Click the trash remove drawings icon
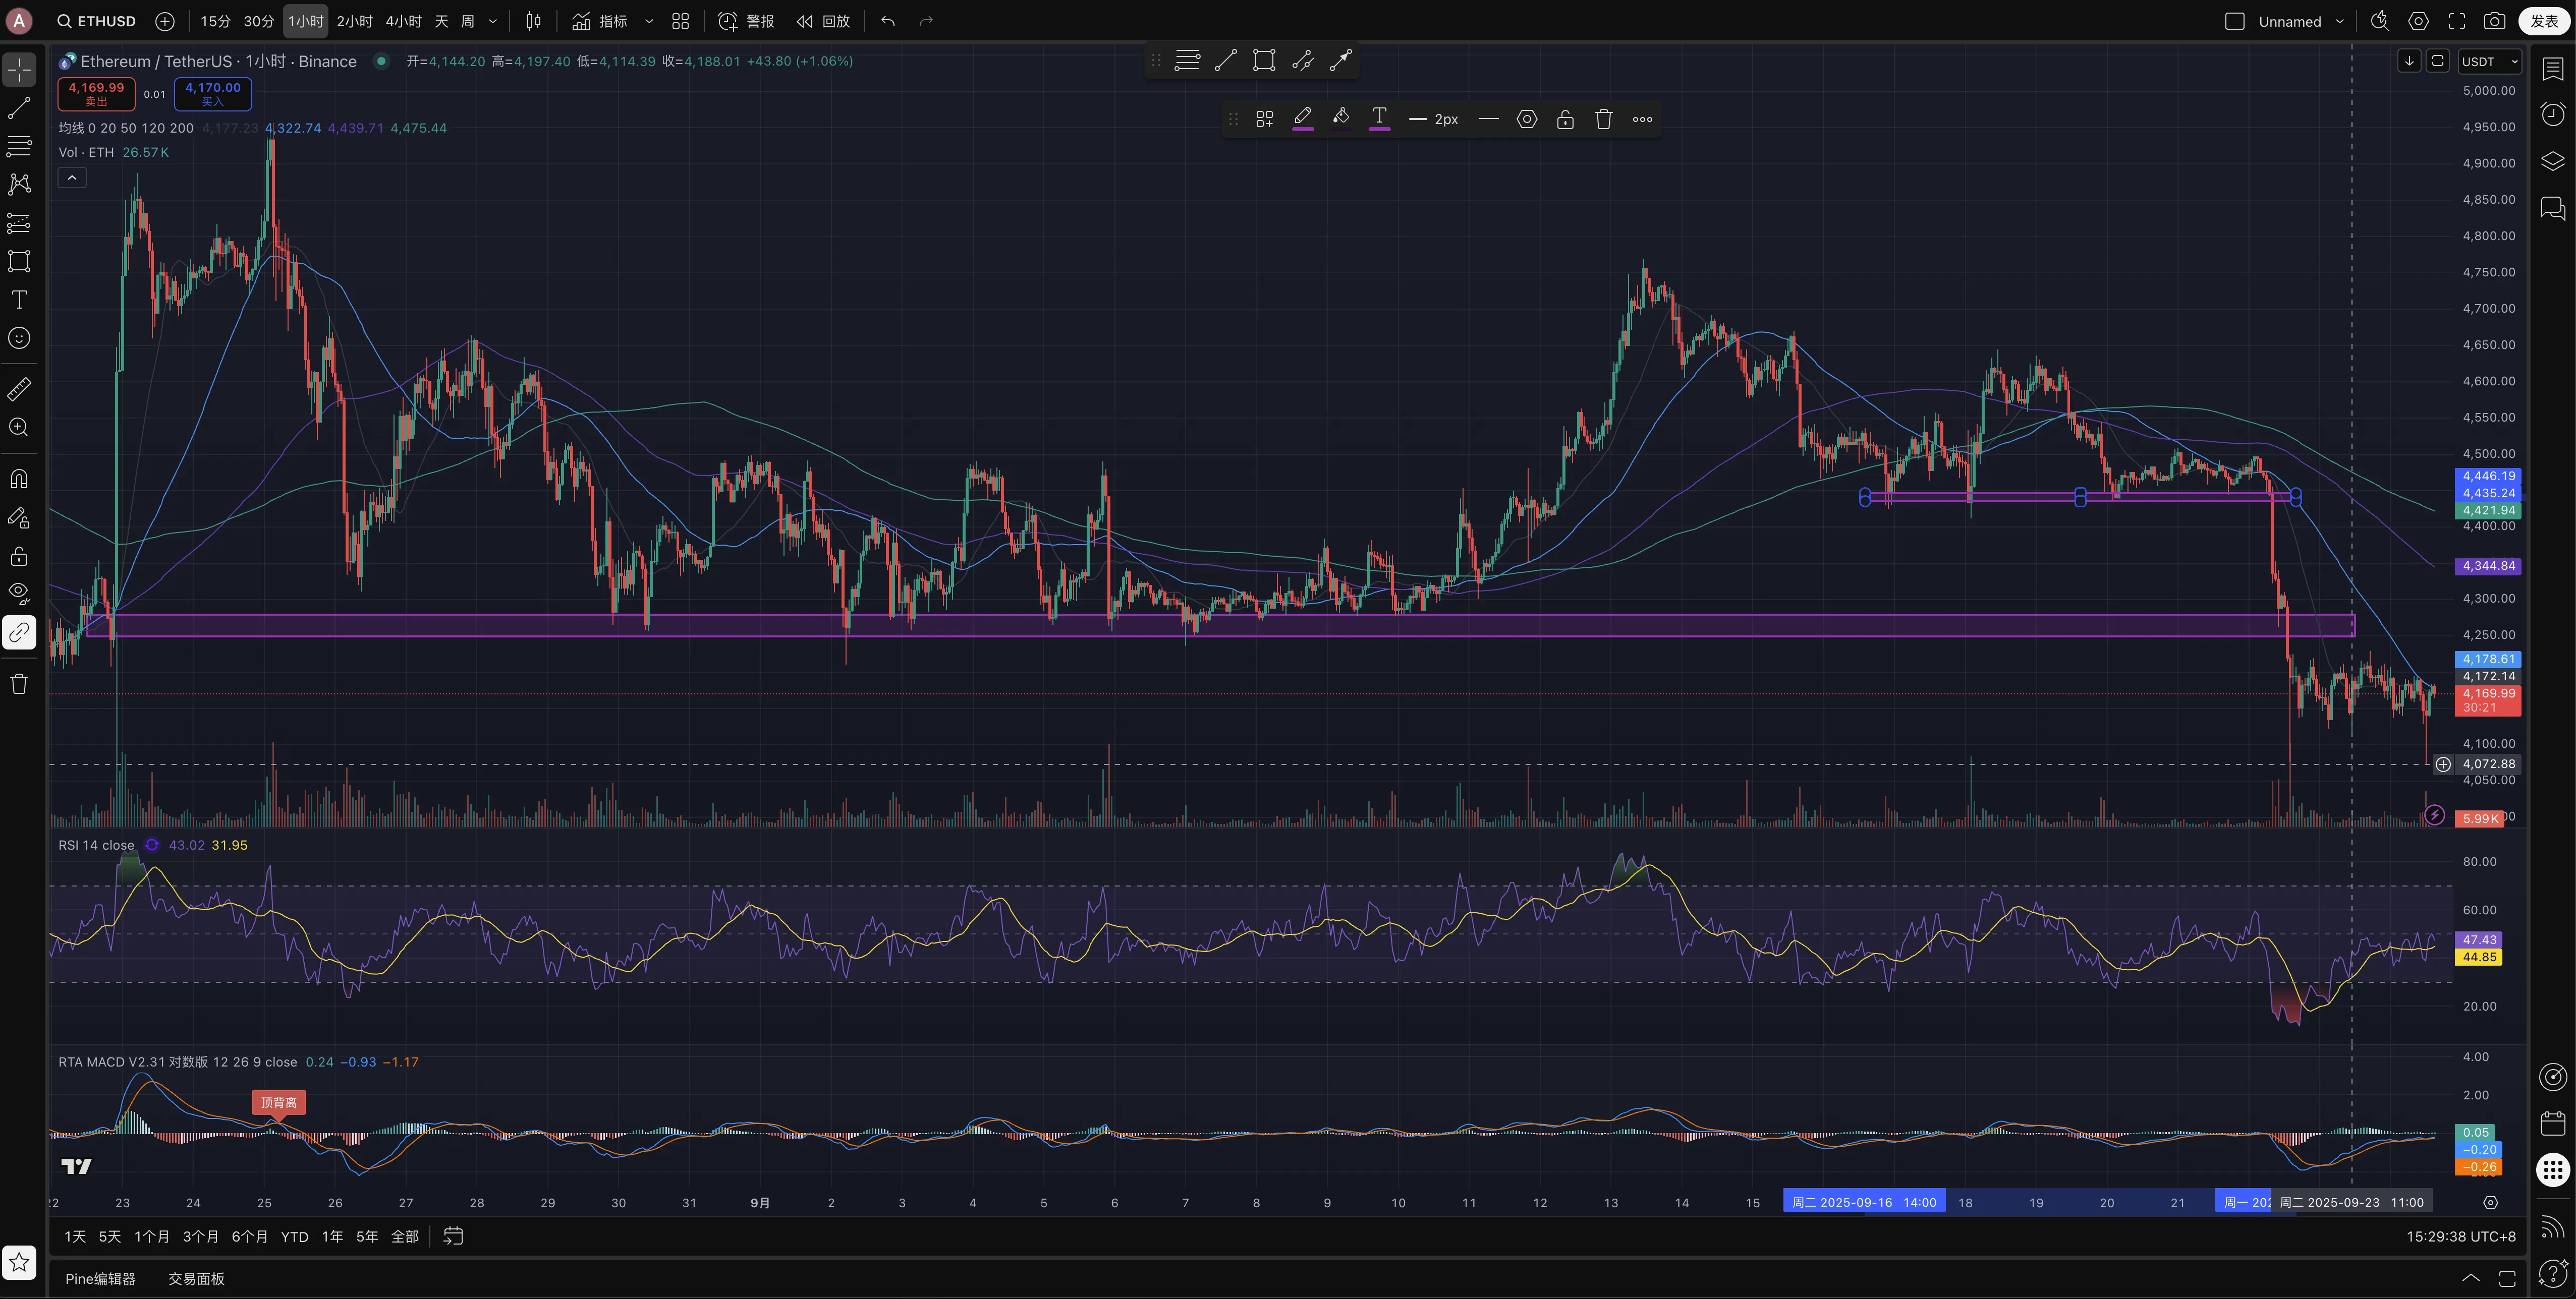 click(19, 684)
